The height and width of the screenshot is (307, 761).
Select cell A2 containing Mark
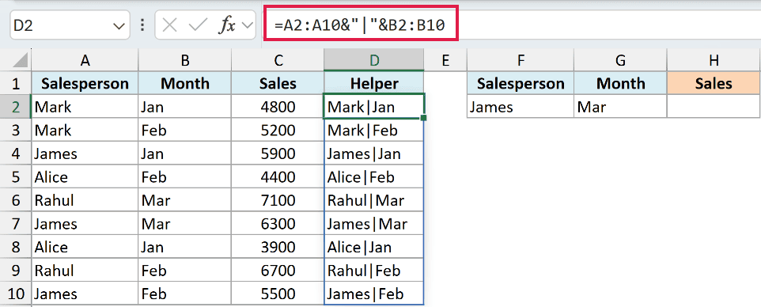pos(85,106)
